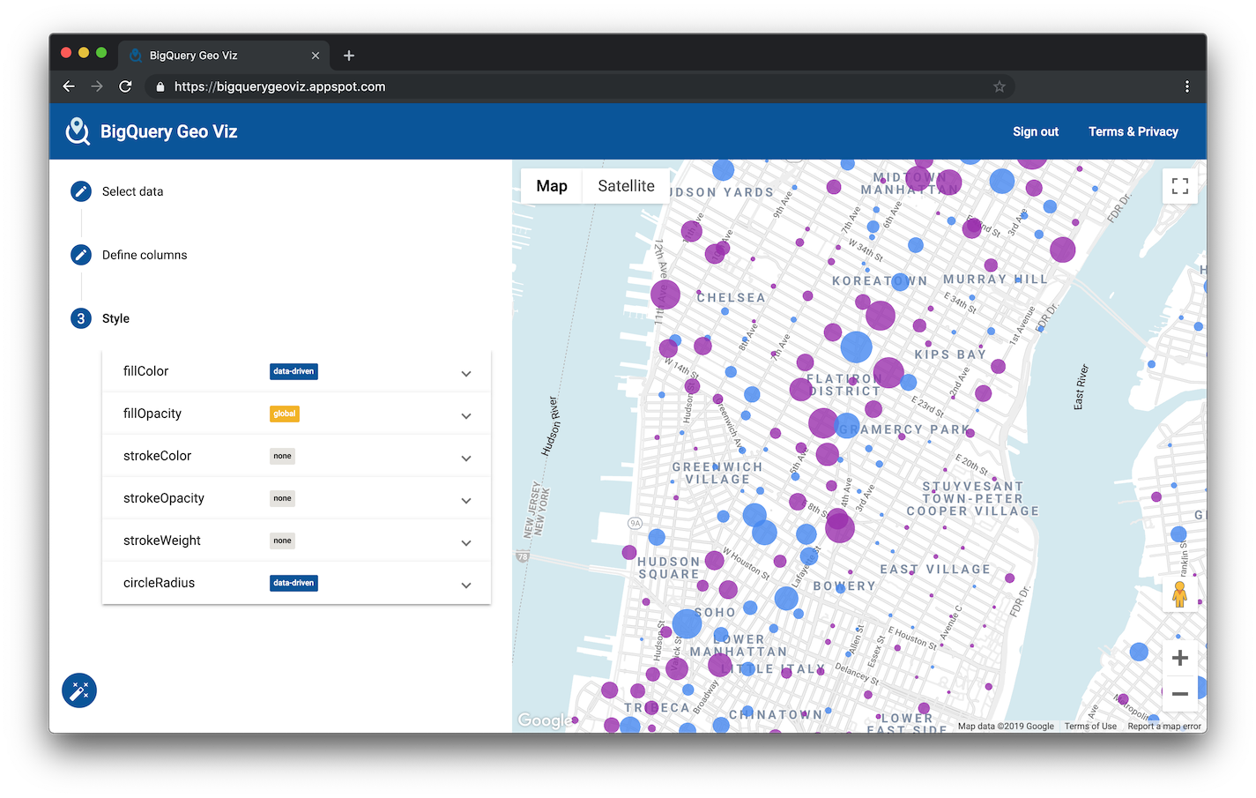
Task: Open the Select data step
Action: point(132,191)
